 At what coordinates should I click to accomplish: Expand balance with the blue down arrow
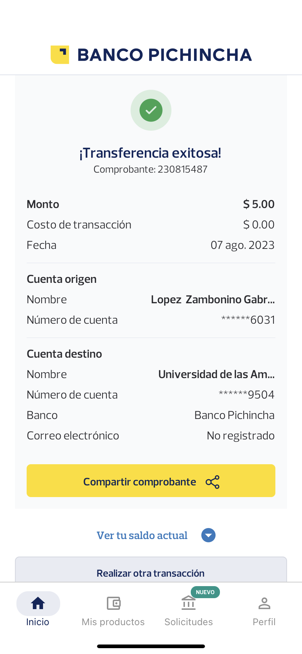(x=208, y=535)
